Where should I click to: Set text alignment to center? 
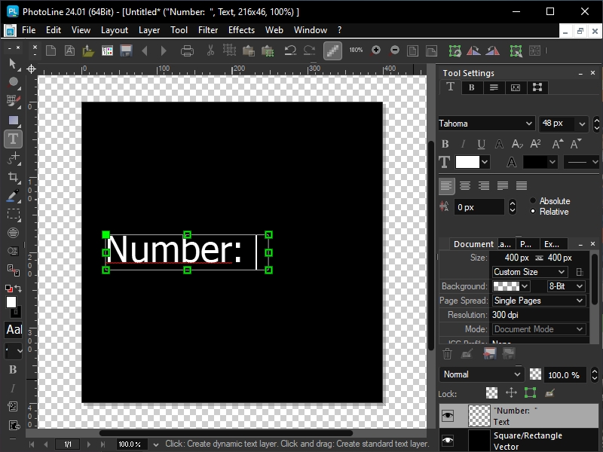click(465, 186)
